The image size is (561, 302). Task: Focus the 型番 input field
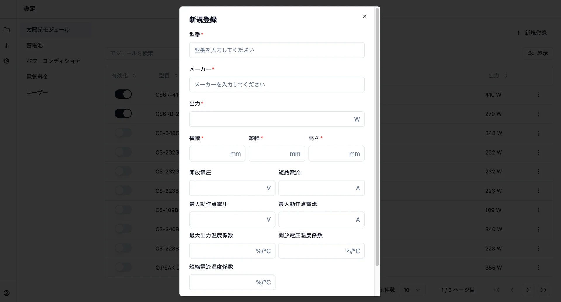pos(277,50)
